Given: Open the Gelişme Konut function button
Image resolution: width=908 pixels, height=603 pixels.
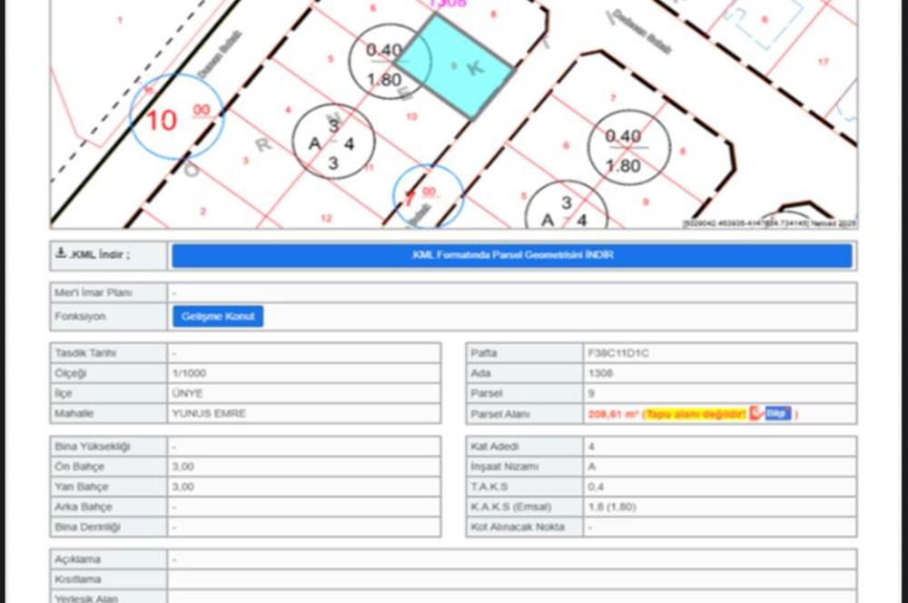Looking at the screenshot, I should (x=218, y=316).
